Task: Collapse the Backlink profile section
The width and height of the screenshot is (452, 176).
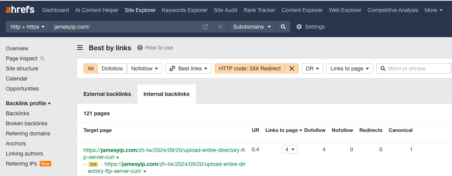Action: tap(28, 103)
